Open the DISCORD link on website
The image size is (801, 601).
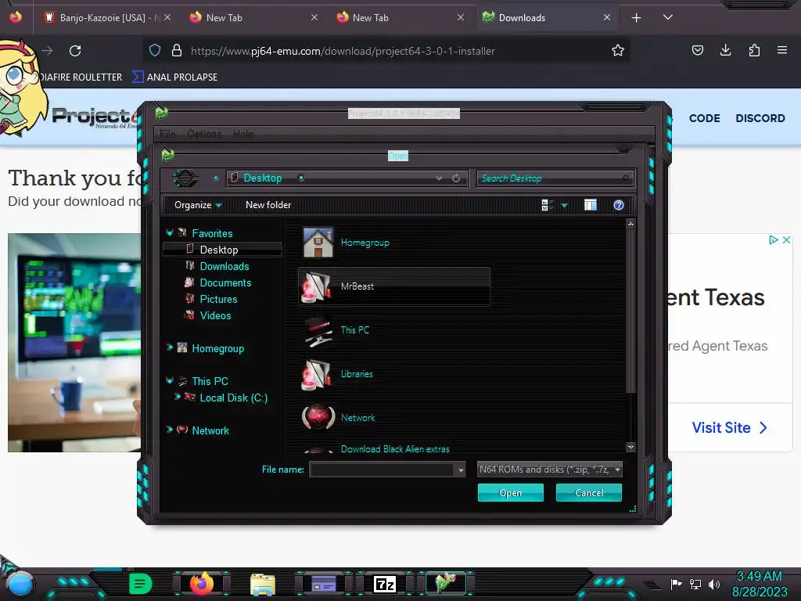760,118
